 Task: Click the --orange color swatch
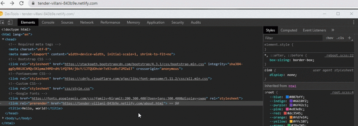[x=291, y=117]
